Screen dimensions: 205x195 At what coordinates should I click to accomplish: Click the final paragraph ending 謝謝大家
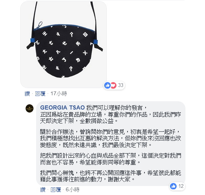(111, 176)
